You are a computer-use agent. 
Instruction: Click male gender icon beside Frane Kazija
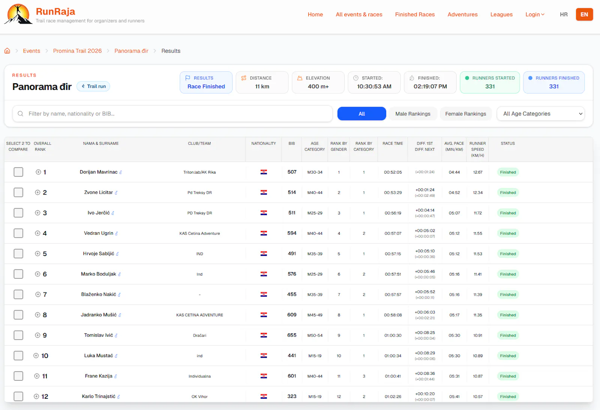[115, 376]
